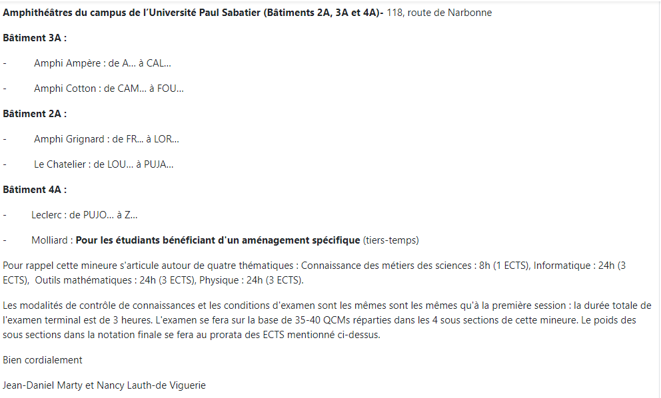This screenshot has height=398, width=661.
Task: Click the 'Bien cordialement' closing line
Action: (x=43, y=360)
